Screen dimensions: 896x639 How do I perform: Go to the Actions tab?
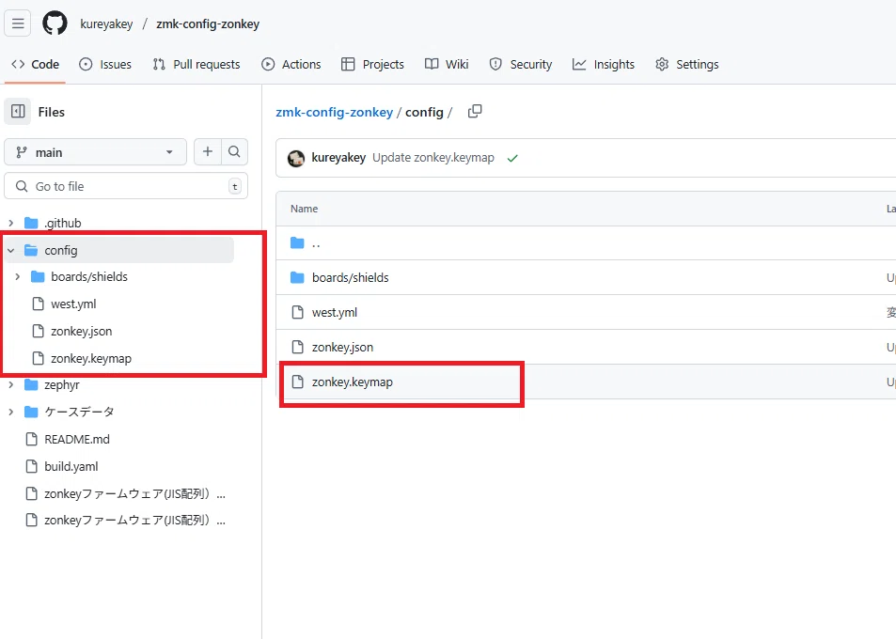coord(291,65)
